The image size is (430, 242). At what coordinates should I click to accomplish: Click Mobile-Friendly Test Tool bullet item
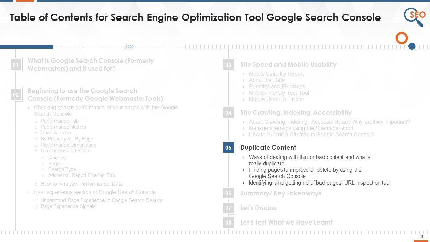[279, 93]
